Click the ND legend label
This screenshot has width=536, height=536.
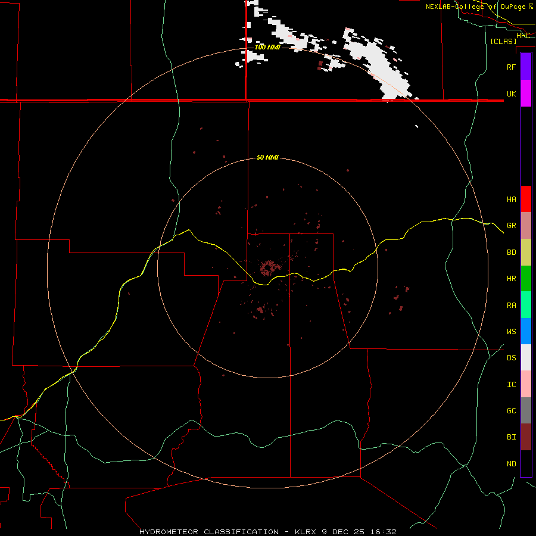click(512, 463)
